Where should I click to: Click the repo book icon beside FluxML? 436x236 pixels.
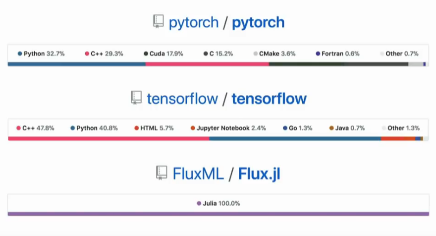click(162, 173)
